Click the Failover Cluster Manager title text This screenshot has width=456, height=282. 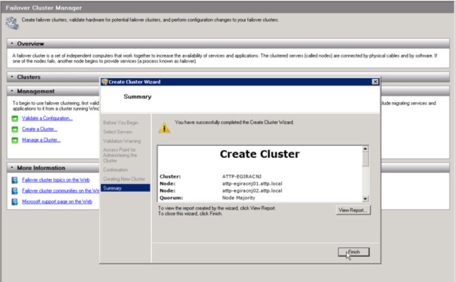click(43, 8)
